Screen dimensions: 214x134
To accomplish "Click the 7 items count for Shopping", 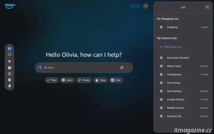I will pos(205,27).
